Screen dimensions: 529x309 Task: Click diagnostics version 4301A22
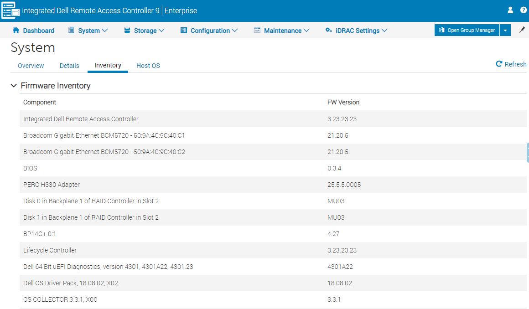(340, 267)
